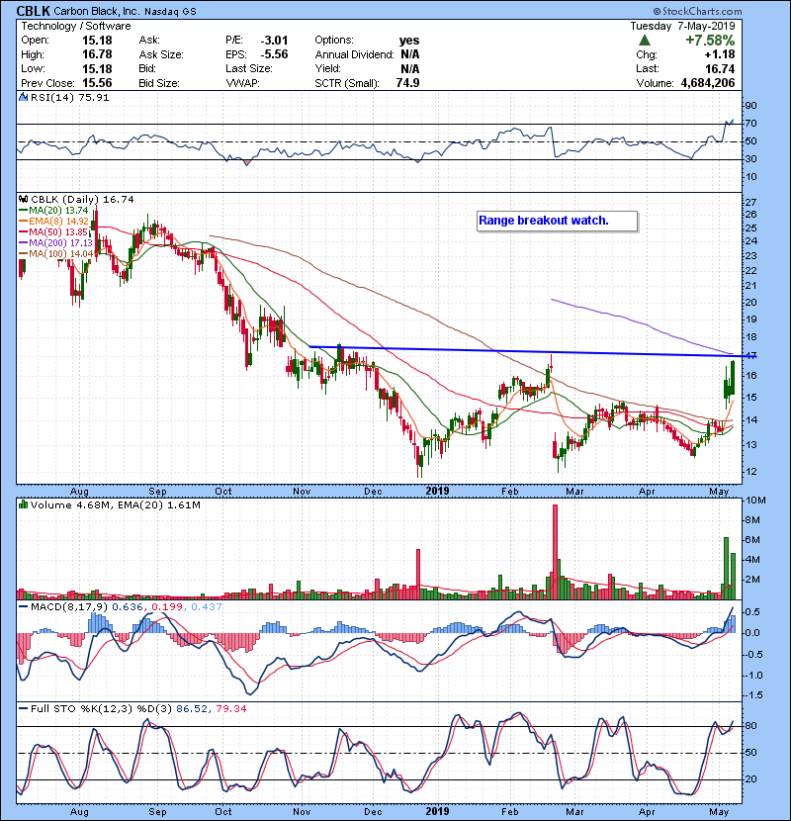Screen dimensions: 791x821
Task: Click the 10M label on the volume axis
Action: [756, 501]
